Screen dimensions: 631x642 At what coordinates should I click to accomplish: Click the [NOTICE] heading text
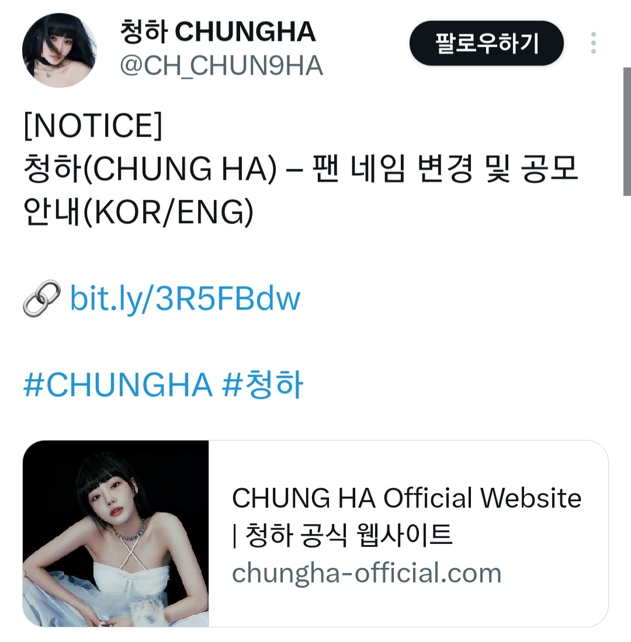click(93, 126)
